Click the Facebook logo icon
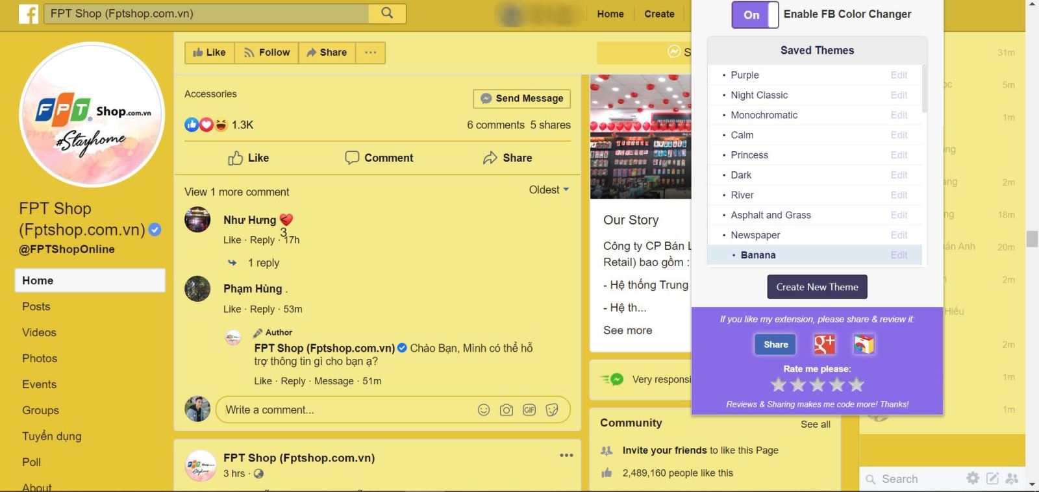 [x=29, y=14]
